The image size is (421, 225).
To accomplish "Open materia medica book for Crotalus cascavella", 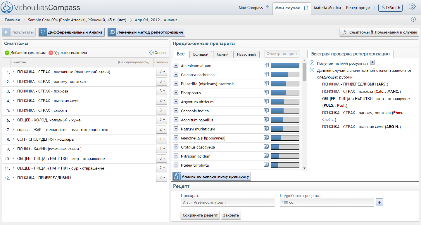I will click(x=266, y=147).
